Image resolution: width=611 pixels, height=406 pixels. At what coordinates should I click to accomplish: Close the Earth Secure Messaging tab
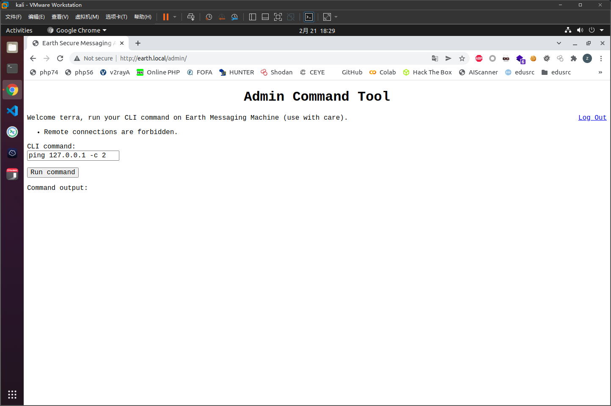pos(122,43)
